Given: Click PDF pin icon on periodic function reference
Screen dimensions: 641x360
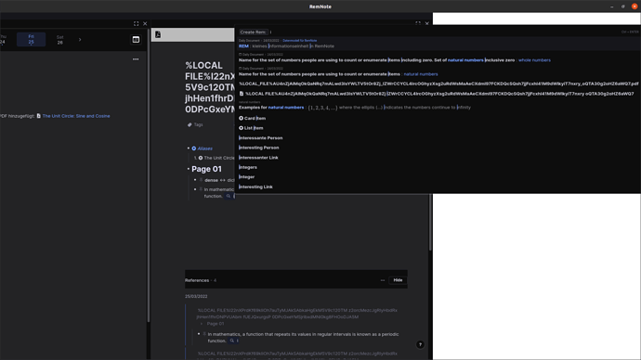Looking at the screenshot, I should click(x=204, y=334).
